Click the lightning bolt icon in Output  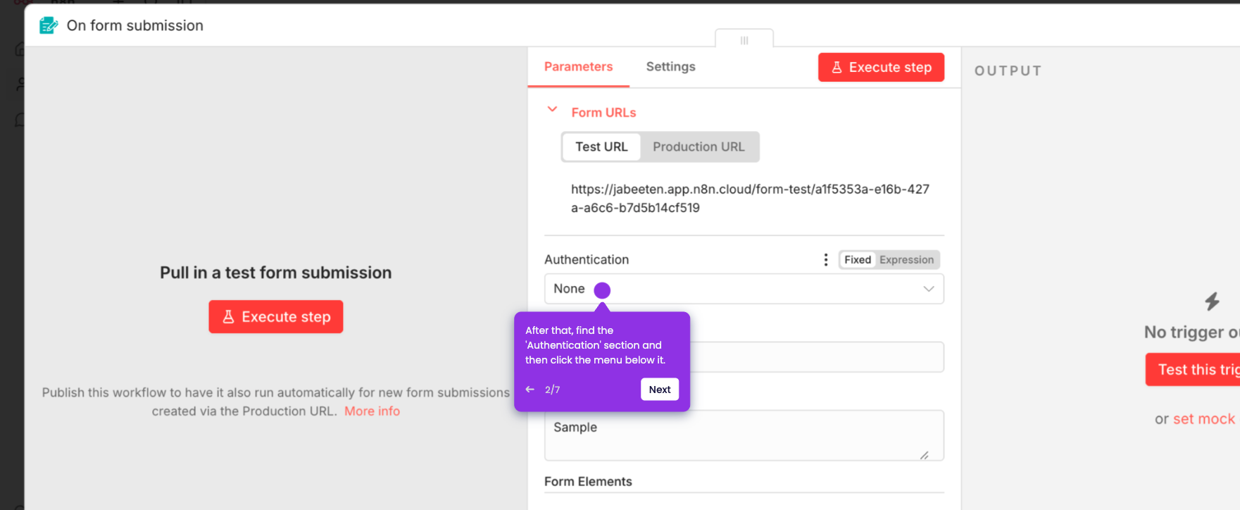point(1212,301)
